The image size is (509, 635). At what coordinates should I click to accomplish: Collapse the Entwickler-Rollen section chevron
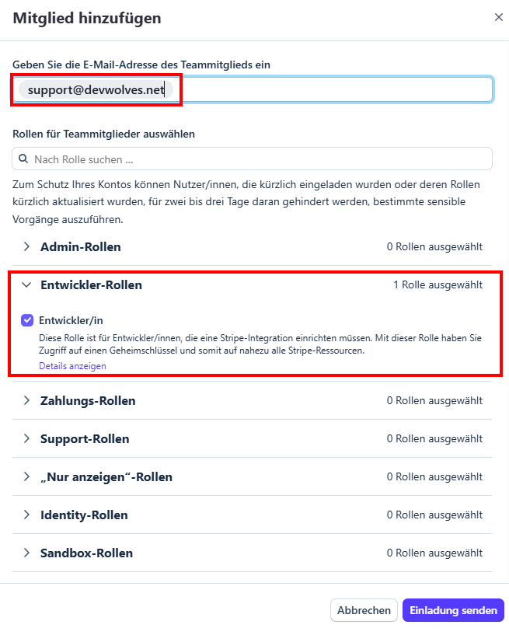tap(26, 285)
